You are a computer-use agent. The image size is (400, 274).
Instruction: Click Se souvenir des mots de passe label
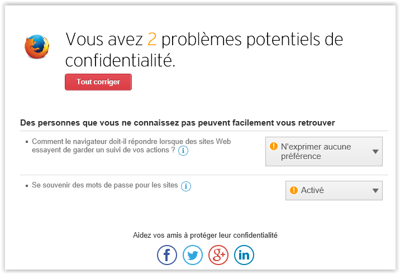tap(105, 185)
